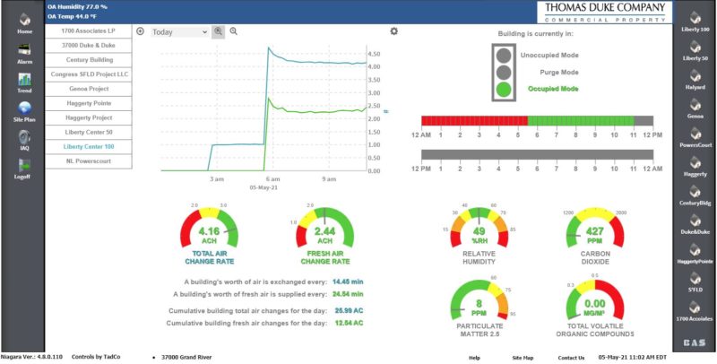Click the Help link in footer
Screen dimensions: 717x364
pyautogui.click(x=474, y=358)
